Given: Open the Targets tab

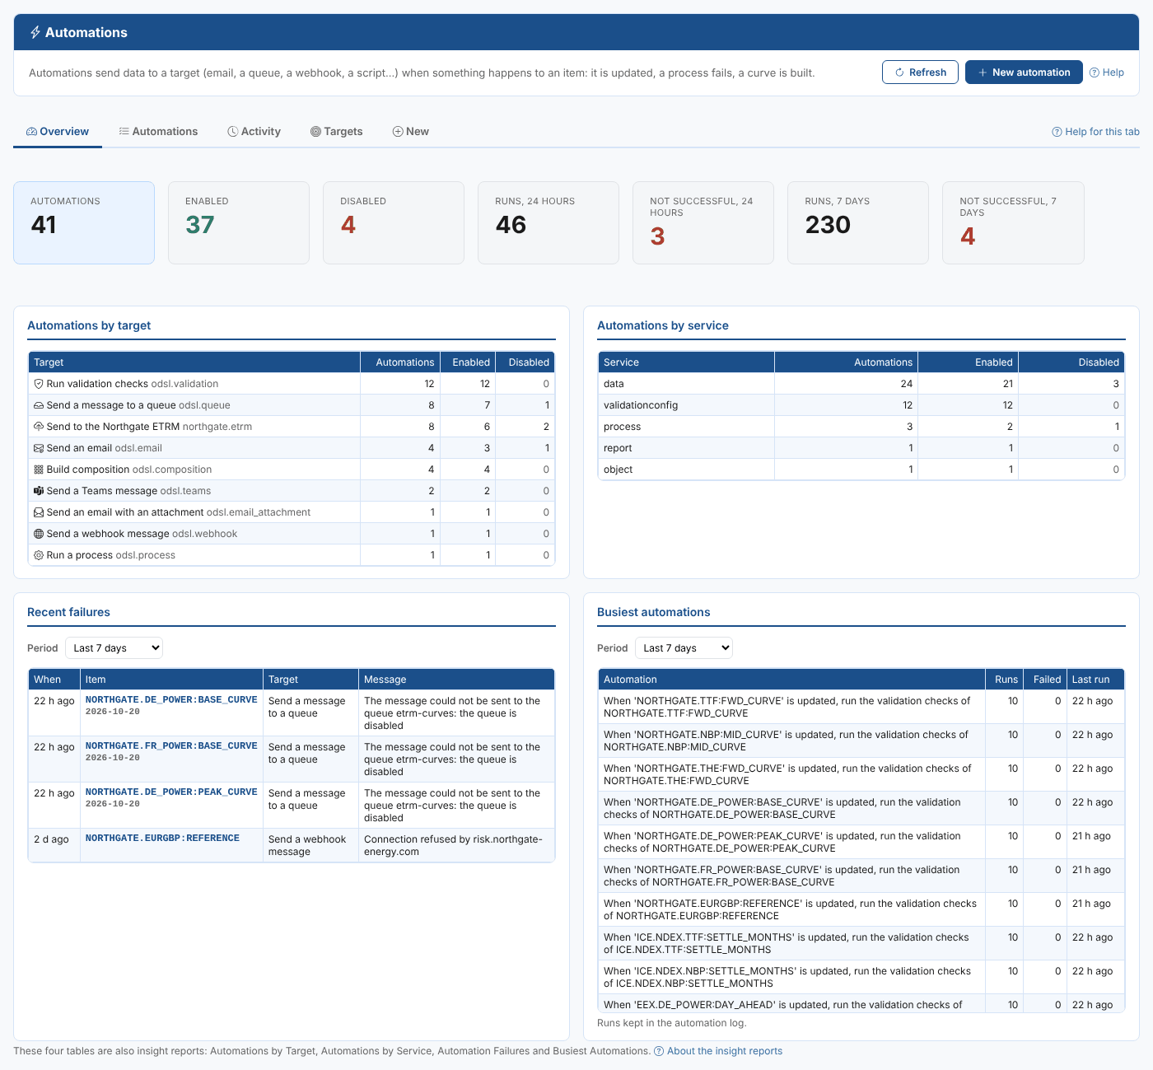Looking at the screenshot, I should [336, 132].
